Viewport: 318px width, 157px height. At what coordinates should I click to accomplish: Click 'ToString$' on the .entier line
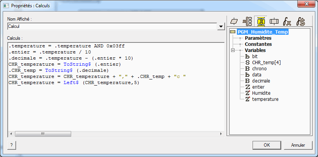(x=77, y=64)
